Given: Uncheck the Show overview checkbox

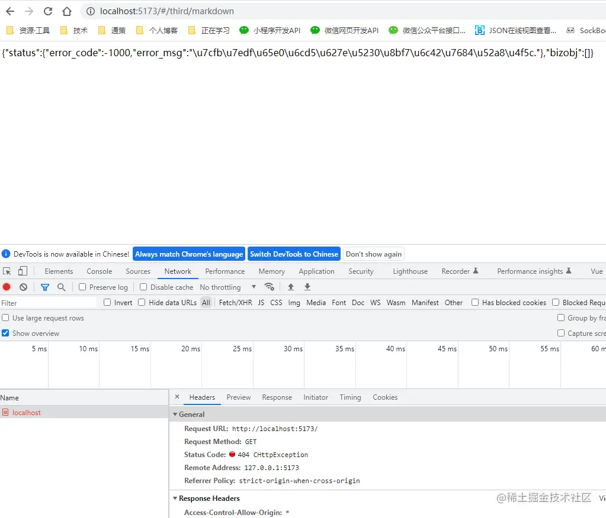Looking at the screenshot, I should coord(5,333).
